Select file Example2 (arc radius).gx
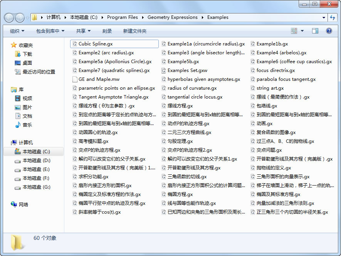 click(103, 53)
